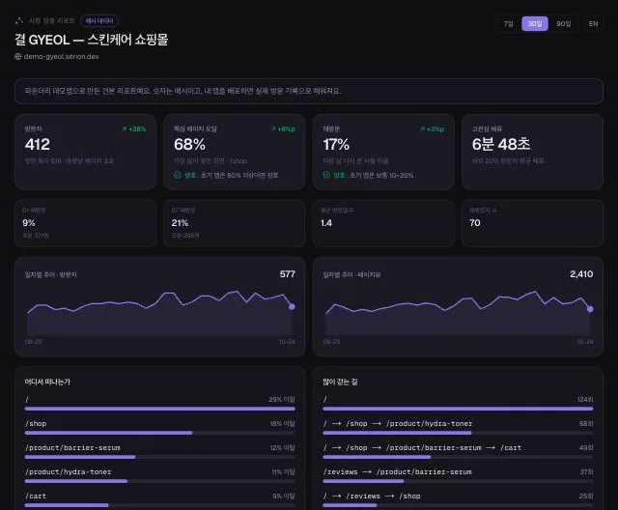
Task: Open the demo-gyeol.serion.dev link
Action: point(61,56)
